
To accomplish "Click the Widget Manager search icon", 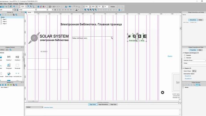I will pos(200,85).
